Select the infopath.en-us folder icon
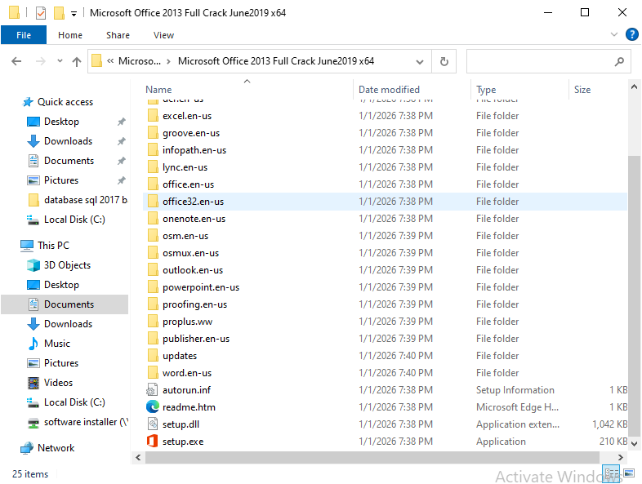The image size is (642, 484). [x=153, y=150]
